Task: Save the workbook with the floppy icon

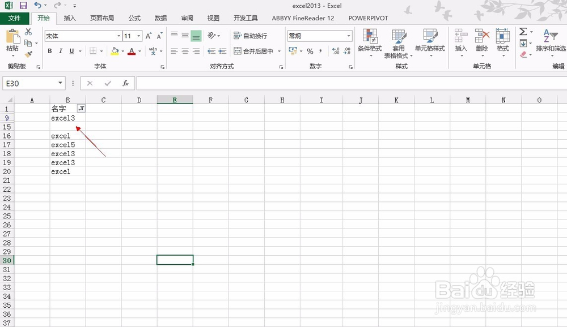Action: click(23, 6)
